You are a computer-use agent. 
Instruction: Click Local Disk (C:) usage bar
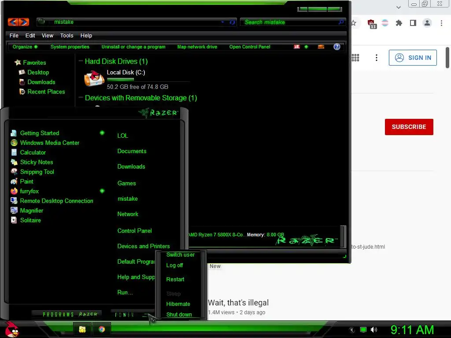(x=148, y=80)
